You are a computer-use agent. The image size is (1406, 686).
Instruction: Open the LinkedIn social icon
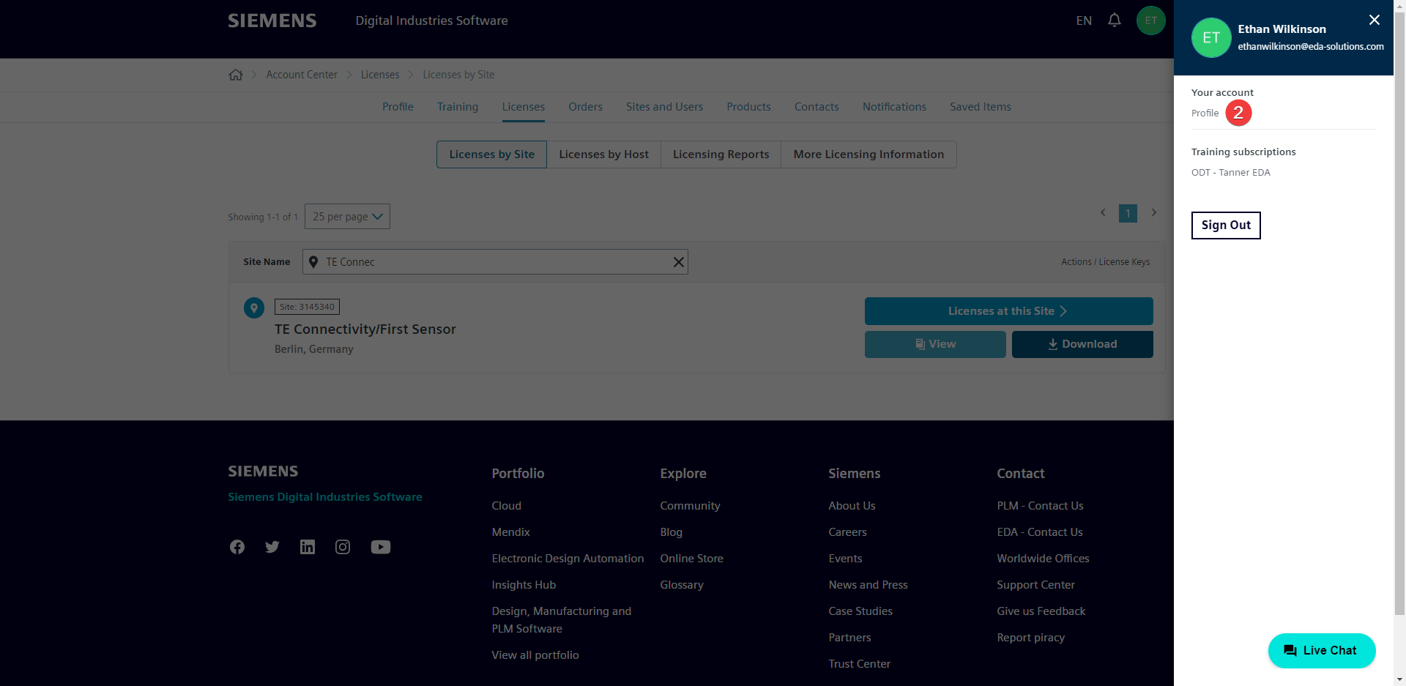pyautogui.click(x=308, y=547)
